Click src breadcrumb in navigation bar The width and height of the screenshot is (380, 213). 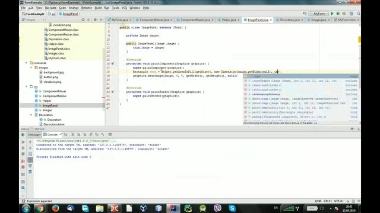[52, 14]
